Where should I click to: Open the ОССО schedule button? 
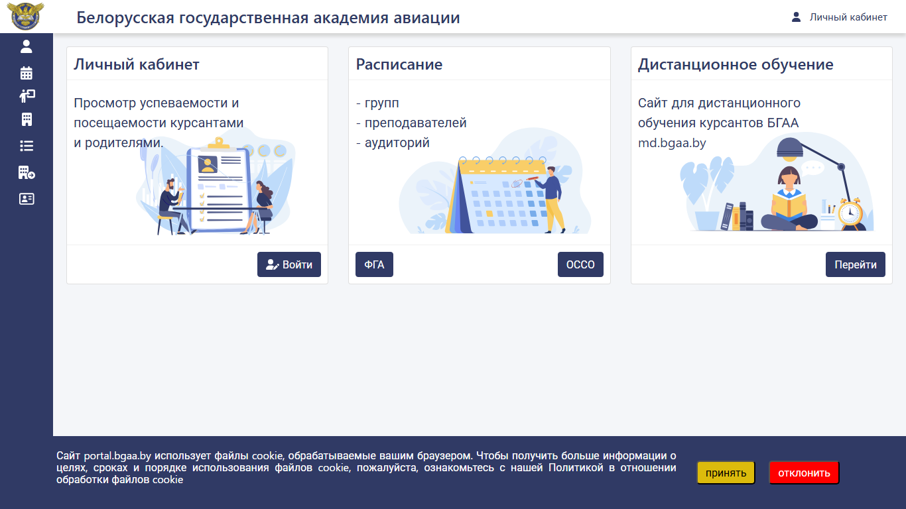coord(580,264)
